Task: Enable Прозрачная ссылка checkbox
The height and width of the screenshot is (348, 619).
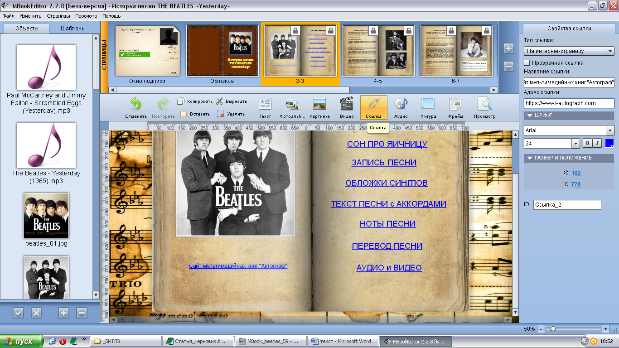Action: (x=527, y=63)
